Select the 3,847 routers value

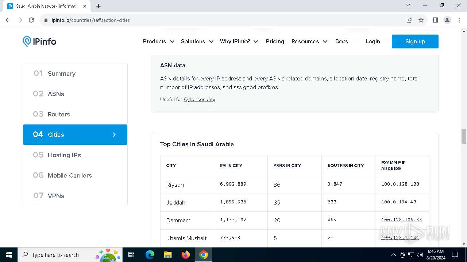(x=335, y=184)
